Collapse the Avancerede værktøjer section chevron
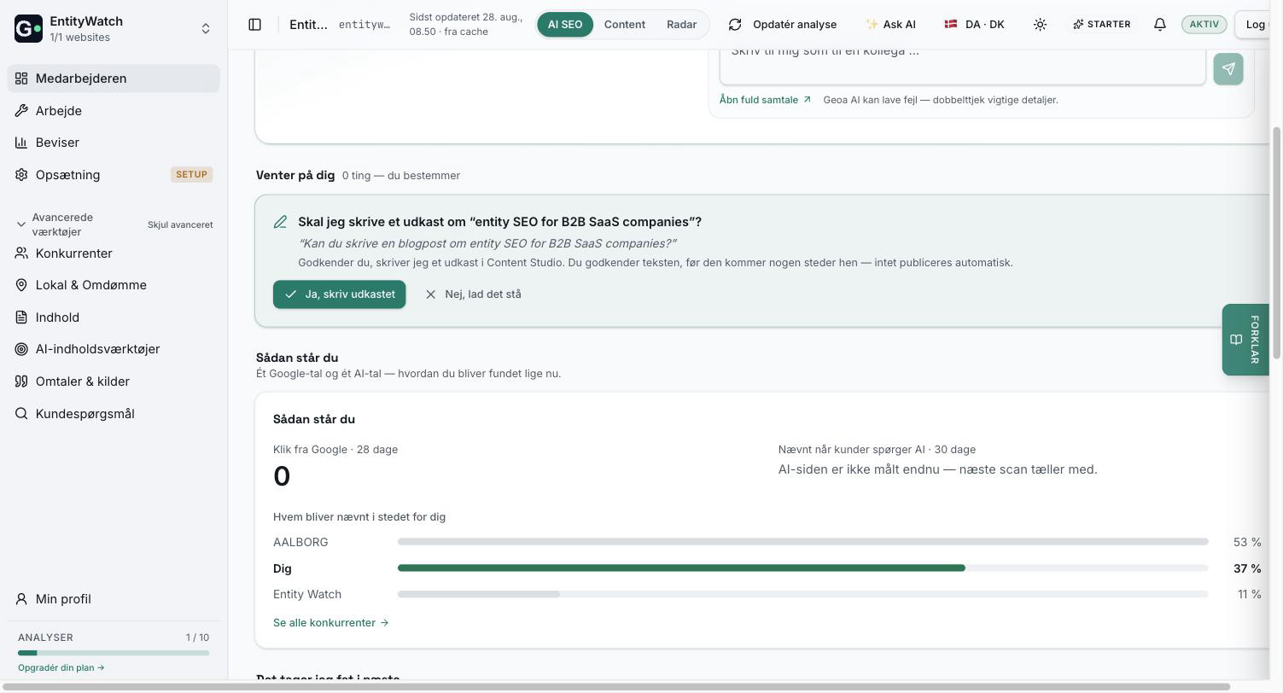This screenshot has height=693, width=1283. [x=21, y=224]
